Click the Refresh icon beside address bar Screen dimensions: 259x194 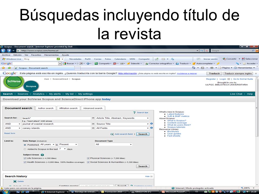[202, 51]
